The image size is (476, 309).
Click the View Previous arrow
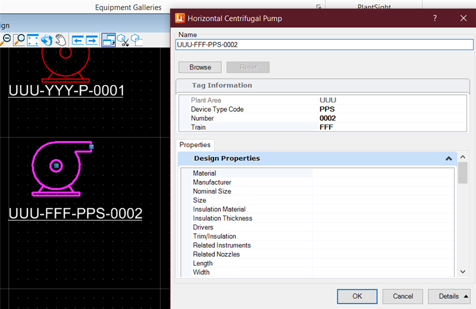tap(78, 40)
